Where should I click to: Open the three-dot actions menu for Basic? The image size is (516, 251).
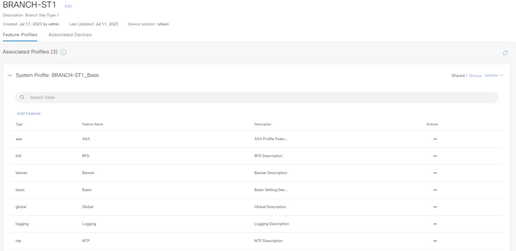[435, 190]
